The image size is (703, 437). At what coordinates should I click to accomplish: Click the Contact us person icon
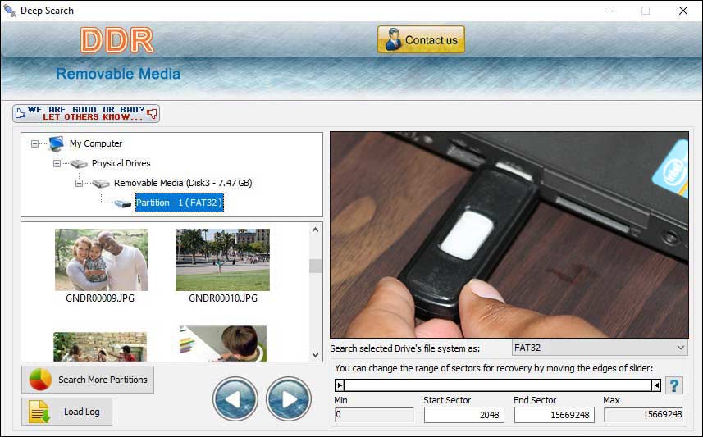click(x=393, y=39)
